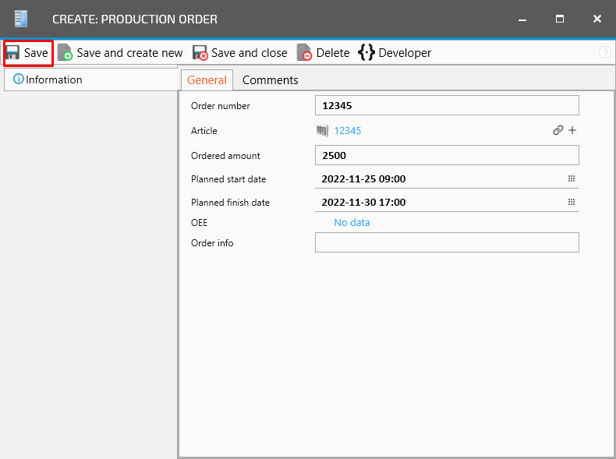Click plus icon to add Article
This screenshot has width=616, height=459.
pyautogui.click(x=572, y=131)
